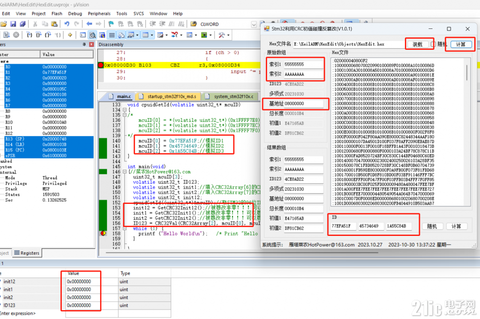This screenshot has height=319, width=480.
Task: Click the Hex文件名 path field
Action: pyautogui.click(x=349, y=44)
